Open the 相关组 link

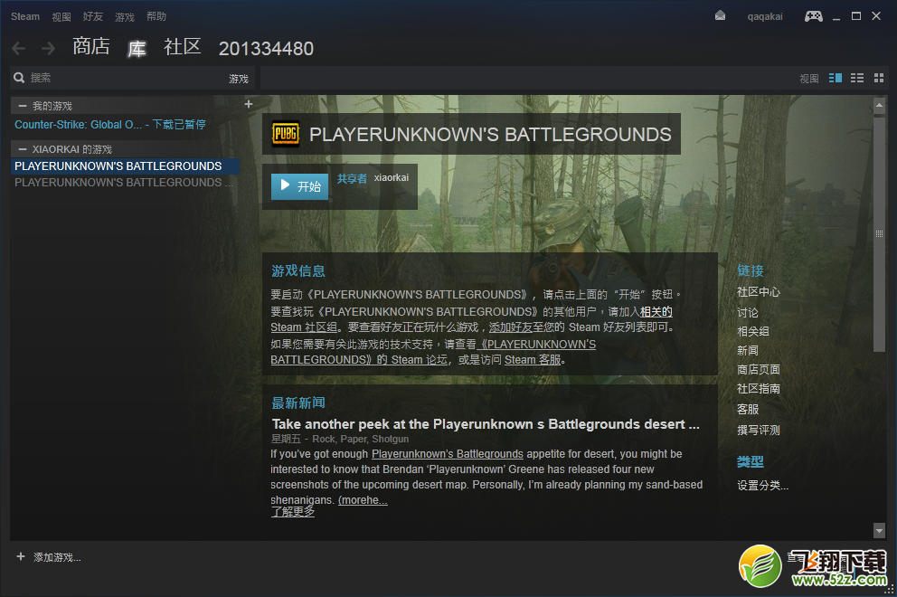[x=753, y=331]
